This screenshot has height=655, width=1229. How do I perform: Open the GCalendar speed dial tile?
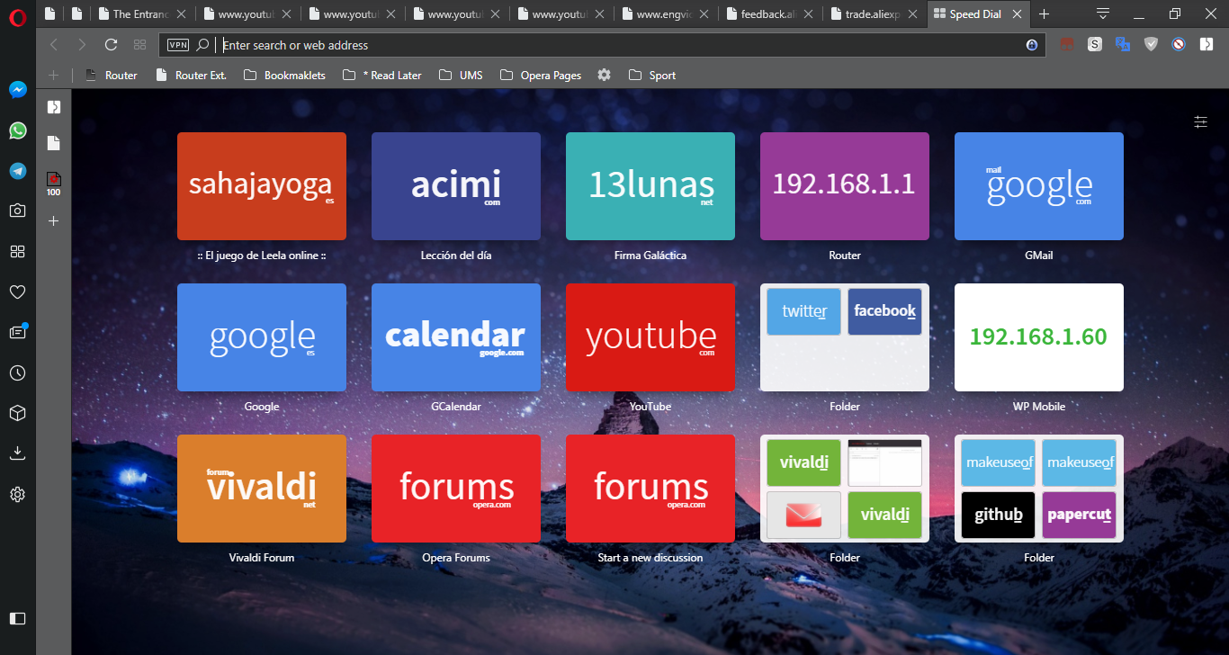pyautogui.click(x=456, y=337)
